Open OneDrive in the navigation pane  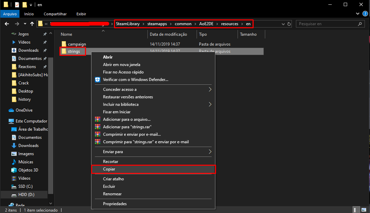click(24, 110)
